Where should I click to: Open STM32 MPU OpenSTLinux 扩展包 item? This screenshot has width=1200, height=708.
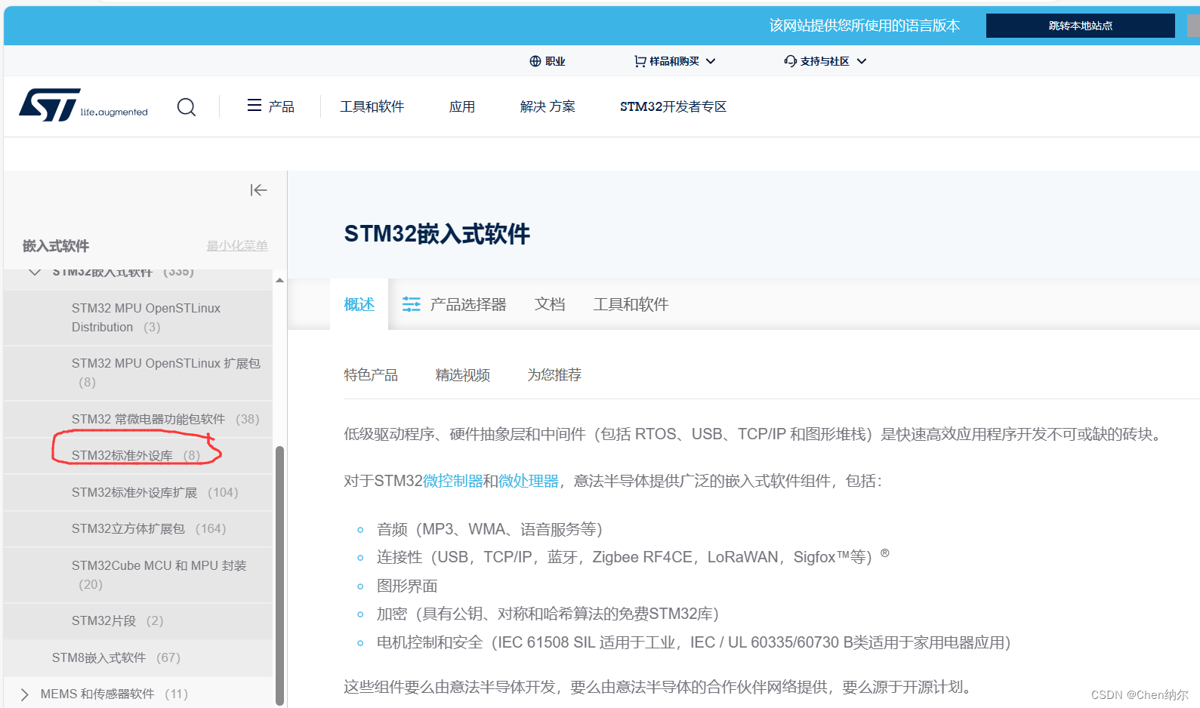(138, 373)
